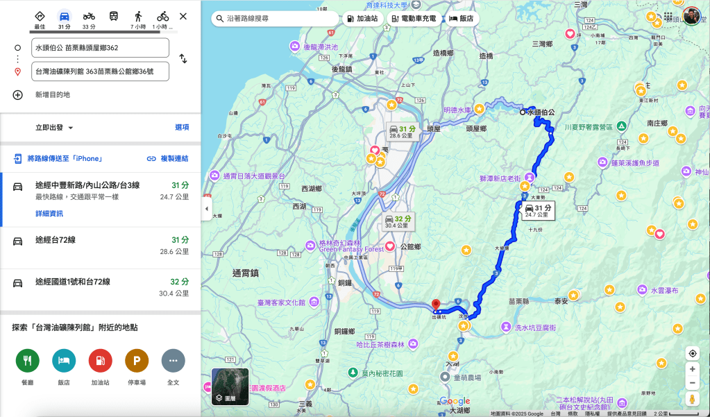
Task: Open the Google apps grid
Action: pos(668,17)
